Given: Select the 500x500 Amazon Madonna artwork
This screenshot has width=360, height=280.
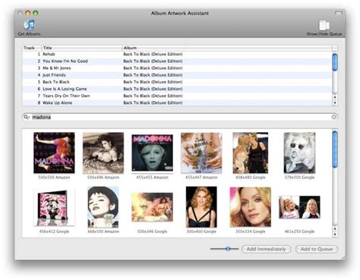Looking at the screenshot, I should (x=54, y=153).
